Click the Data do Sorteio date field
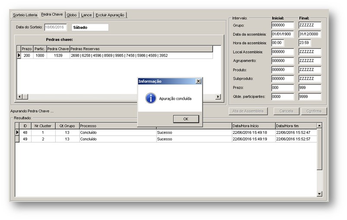347x220 pixels. (x=55, y=27)
